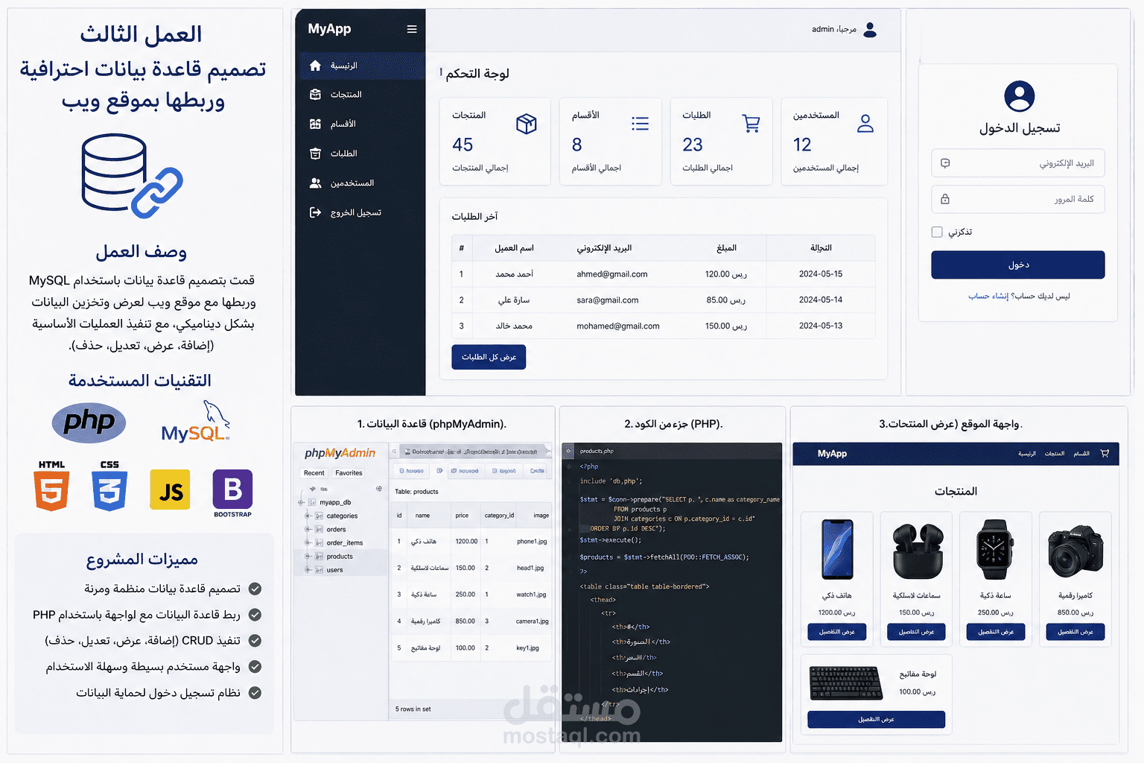Click the login form user avatar icon

click(x=1019, y=96)
